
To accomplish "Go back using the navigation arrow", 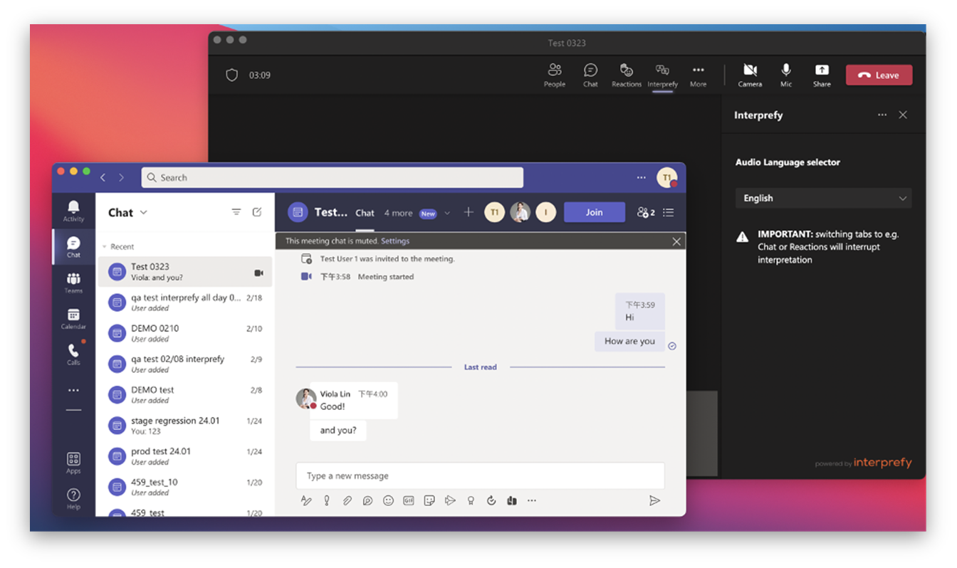I will (x=103, y=177).
